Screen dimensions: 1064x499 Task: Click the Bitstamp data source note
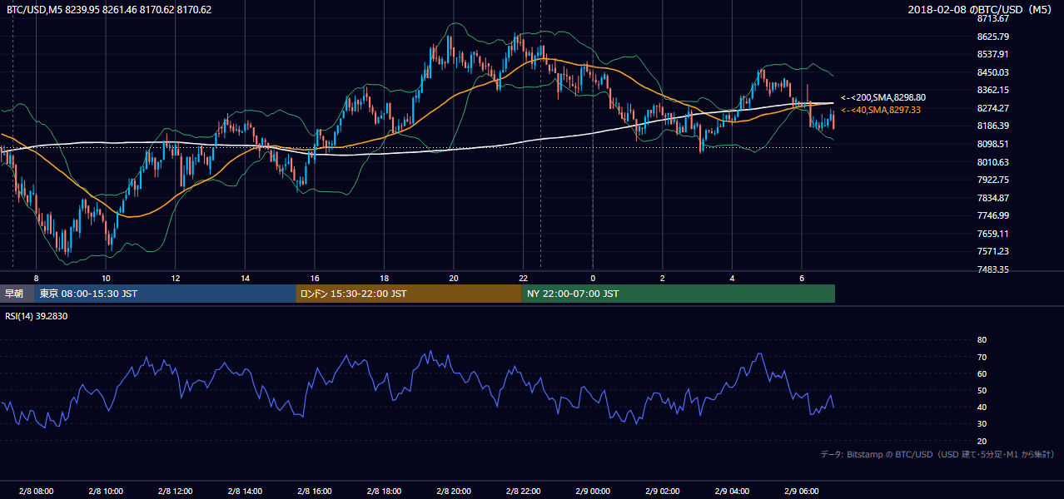click(937, 454)
